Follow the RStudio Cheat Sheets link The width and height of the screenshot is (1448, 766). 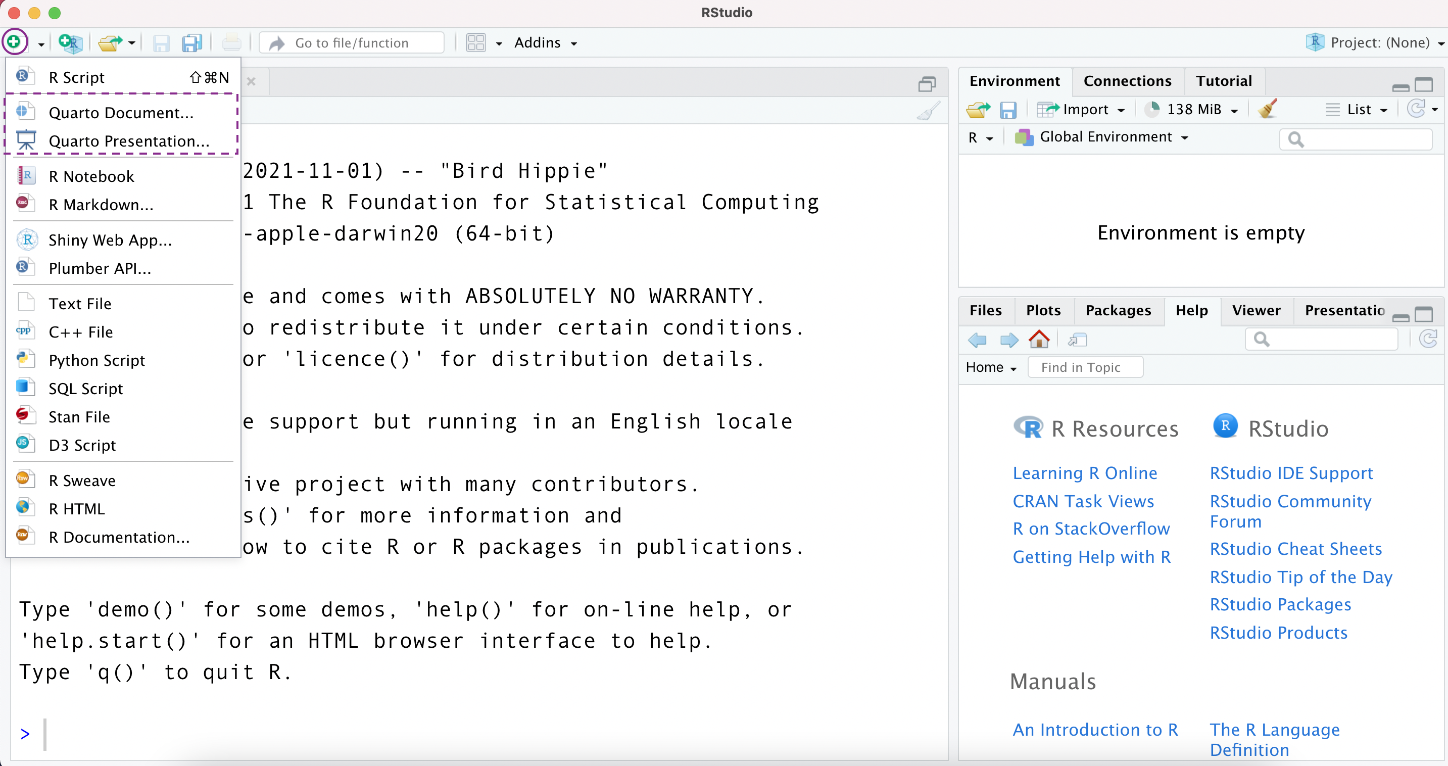(1295, 548)
